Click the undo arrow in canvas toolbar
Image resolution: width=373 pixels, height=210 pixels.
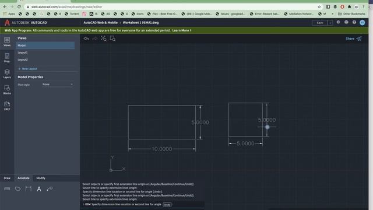pos(86,38)
